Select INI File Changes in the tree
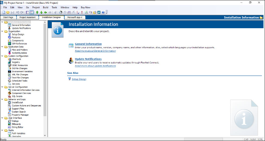Image resolution: width=265 pixels, height=141 pixels. [x=19, y=69]
